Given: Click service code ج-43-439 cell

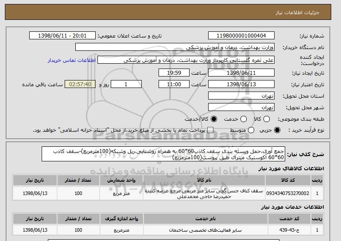Looking at the screenshot, I should 289,230.
